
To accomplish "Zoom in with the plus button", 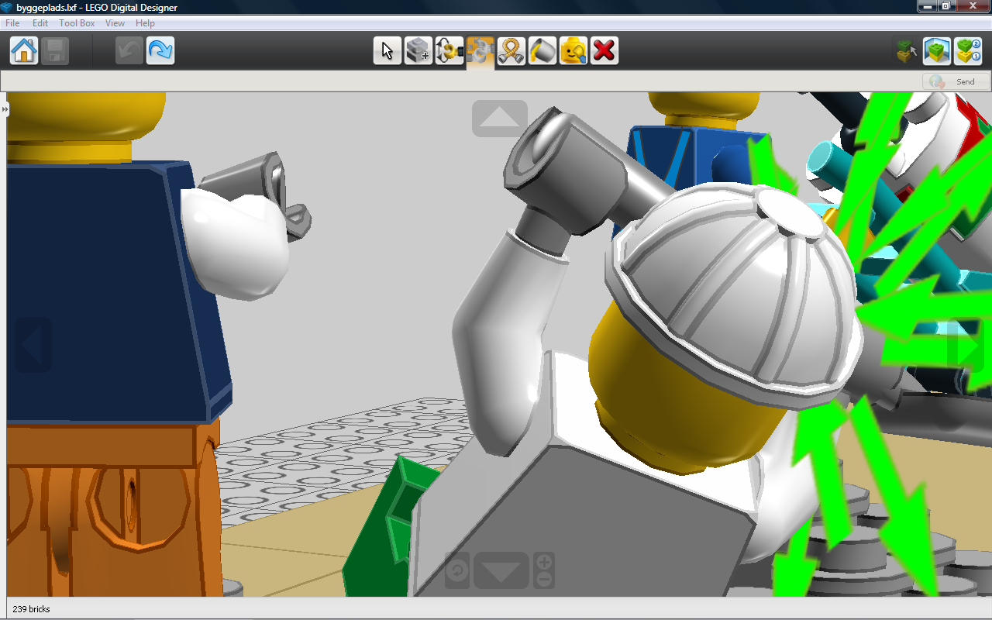I will click(544, 562).
